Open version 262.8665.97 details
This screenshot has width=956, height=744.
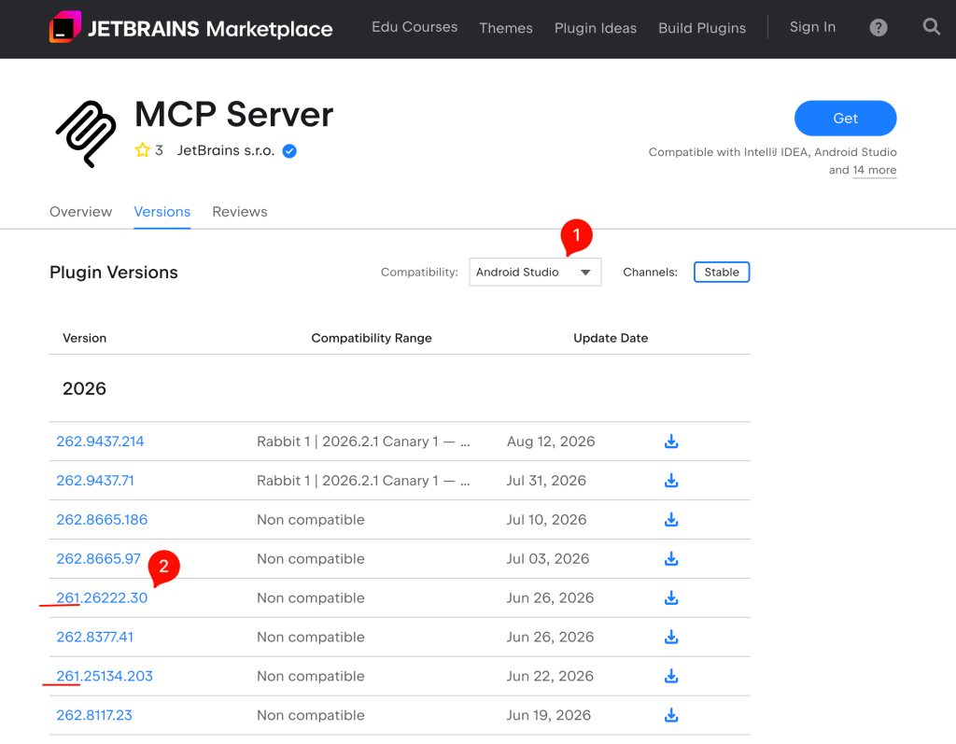pos(98,558)
